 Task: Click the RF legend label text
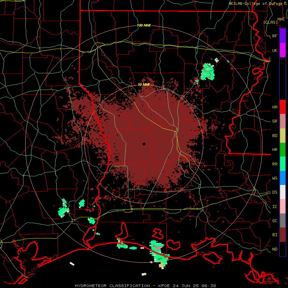(x=275, y=36)
